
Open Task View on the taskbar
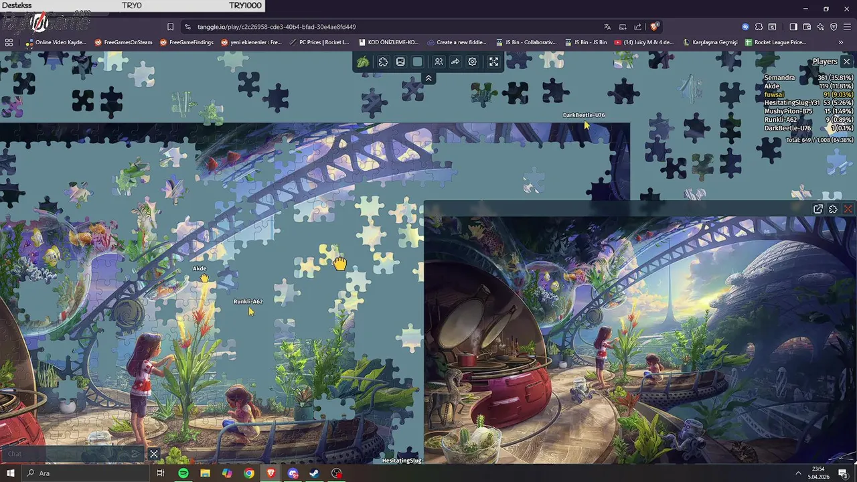[x=161, y=473]
